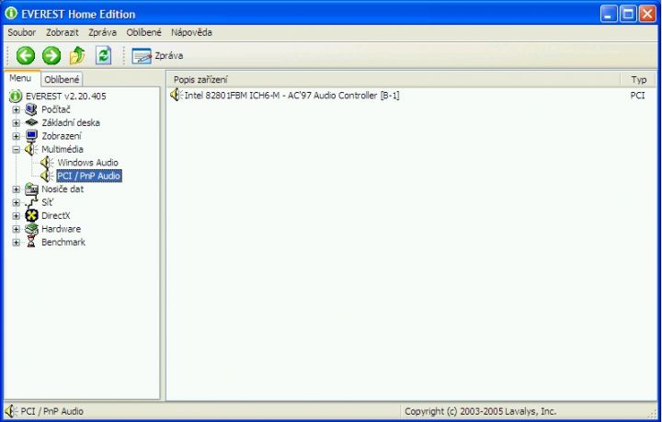Go back with the green left arrow
The width and height of the screenshot is (662, 422).
(26, 56)
